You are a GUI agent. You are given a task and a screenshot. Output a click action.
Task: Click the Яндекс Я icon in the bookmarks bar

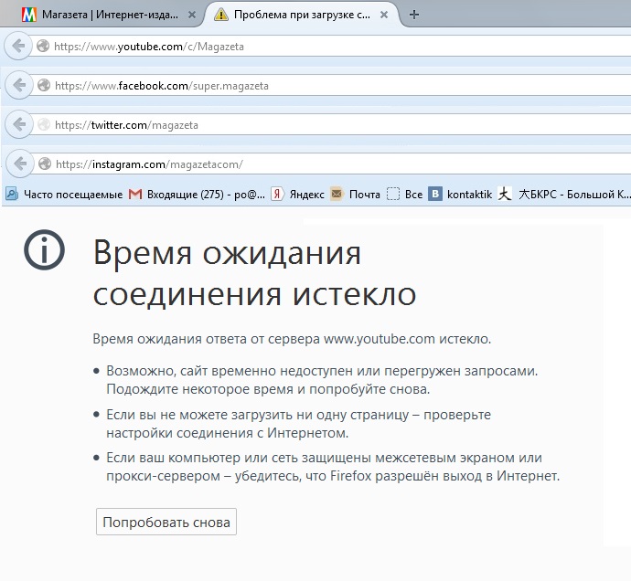point(277,195)
